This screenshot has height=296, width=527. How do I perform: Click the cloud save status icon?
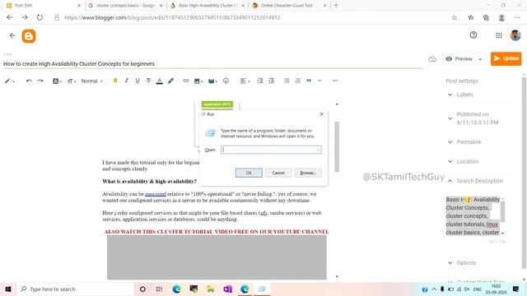coord(432,59)
